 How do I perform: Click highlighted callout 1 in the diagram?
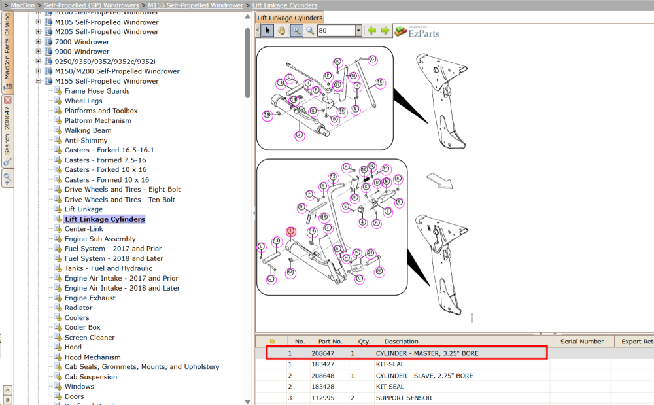tap(291, 231)
